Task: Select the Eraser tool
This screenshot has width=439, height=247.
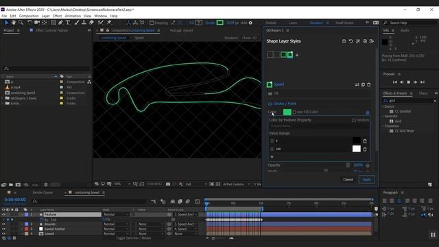Action: pos(91,23)
